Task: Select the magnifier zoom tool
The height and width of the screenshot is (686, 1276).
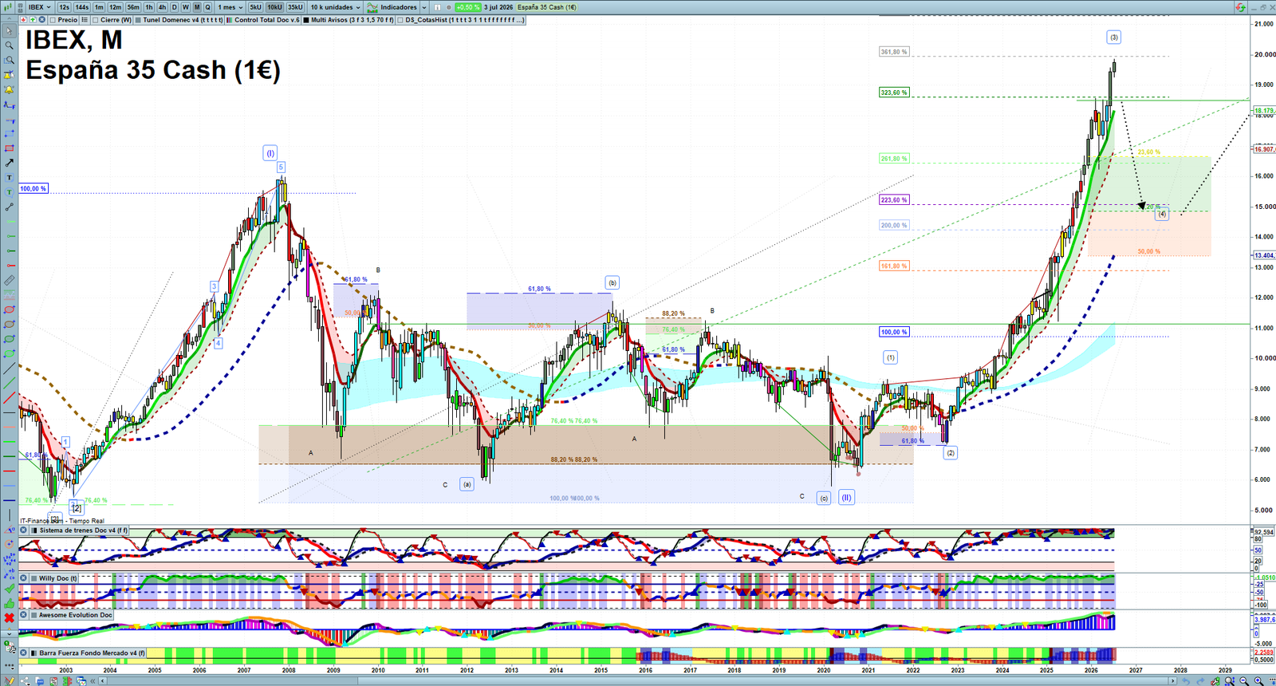Action: (10, 45)
